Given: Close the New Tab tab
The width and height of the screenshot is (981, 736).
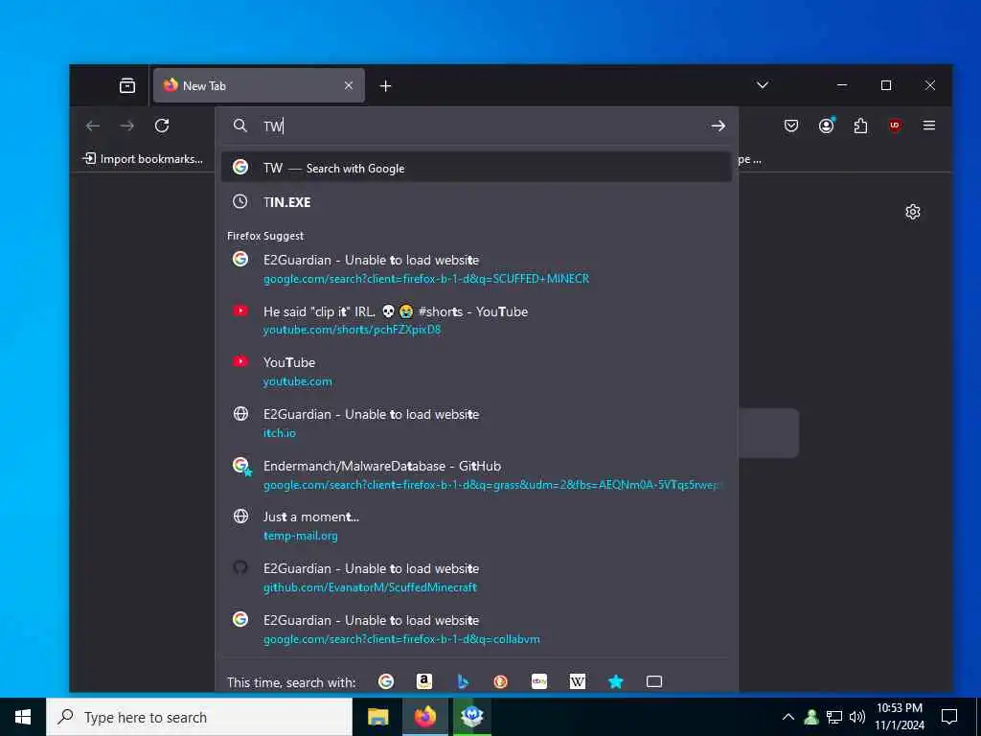Looking at the screenshot, I should click(x=349, y=85).
